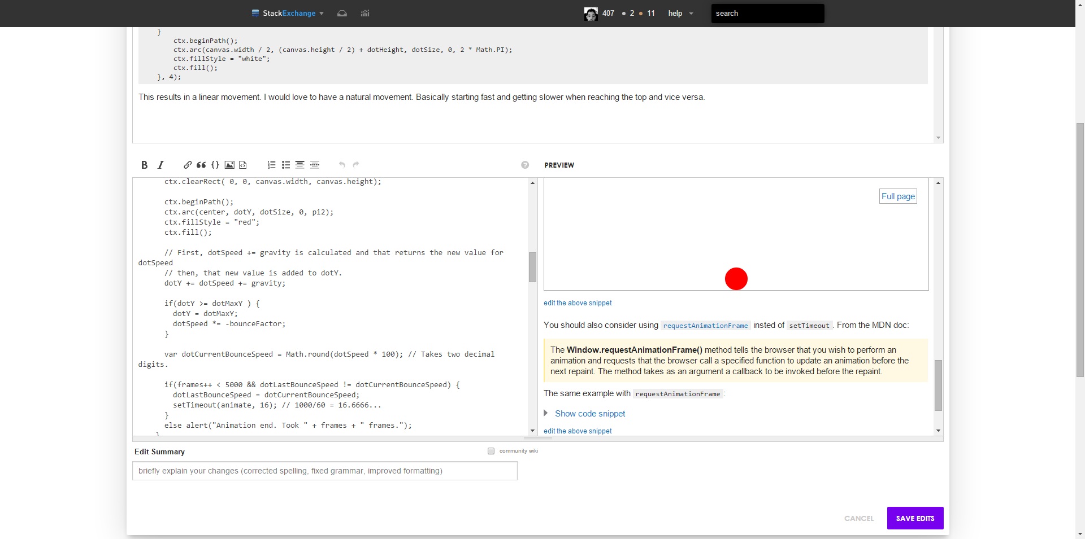Click the Full page link in snippet preview
1085x539 pixels.
point(898,196)
